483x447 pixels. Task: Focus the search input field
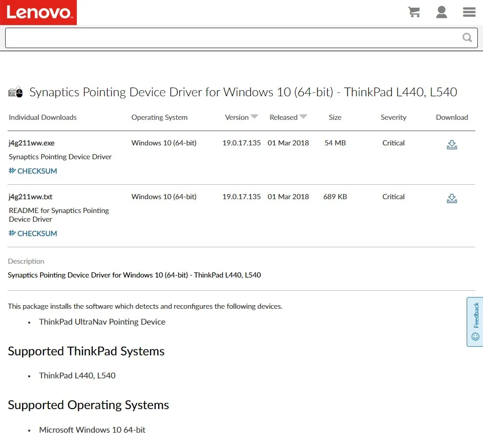241,38
